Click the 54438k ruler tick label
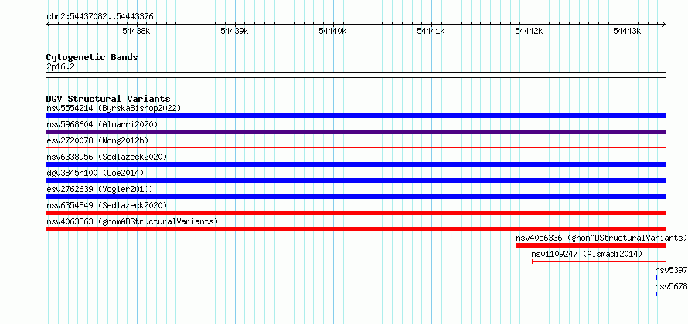The height and width of the screenshot is (324, 688). tap(137, 31)
